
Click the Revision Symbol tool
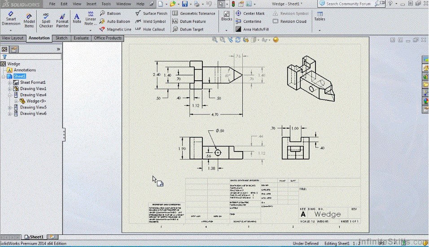coord(290,13)
